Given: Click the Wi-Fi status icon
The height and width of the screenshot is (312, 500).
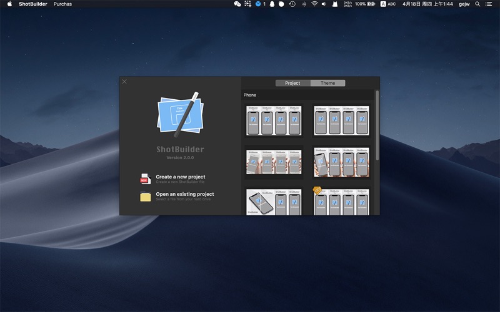Looking at the screenshot, I should (x=314, y=4).
